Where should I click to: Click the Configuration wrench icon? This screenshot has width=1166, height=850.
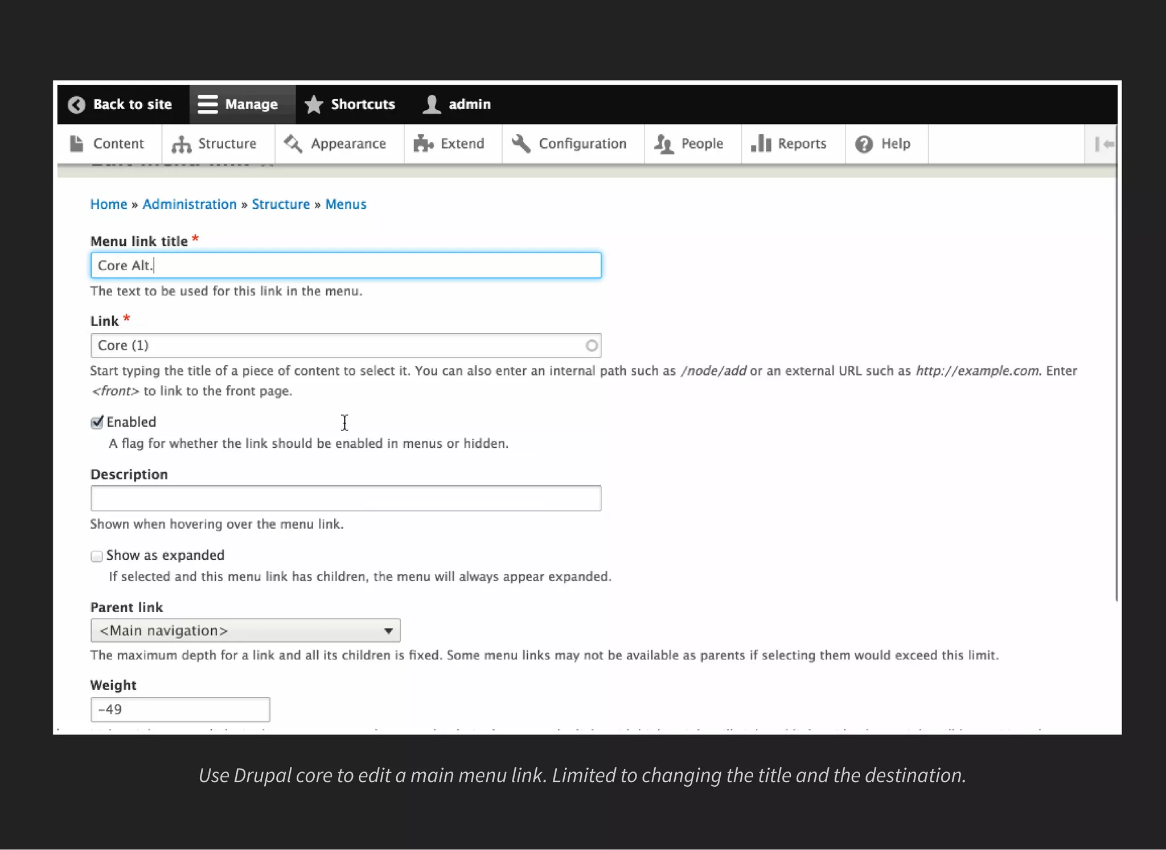[x=521, y=143]
